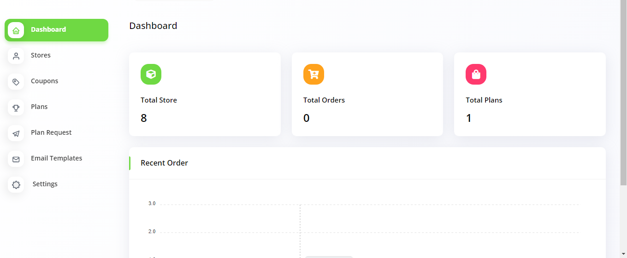This screenshot has width=627, height=258.
Task: Click the Recent Order heading
Action: pos(164,163)
